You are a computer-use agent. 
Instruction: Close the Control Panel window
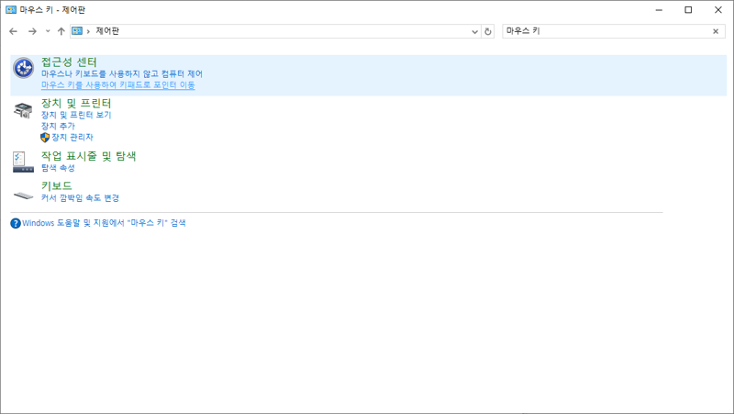(x=718, y=10)
